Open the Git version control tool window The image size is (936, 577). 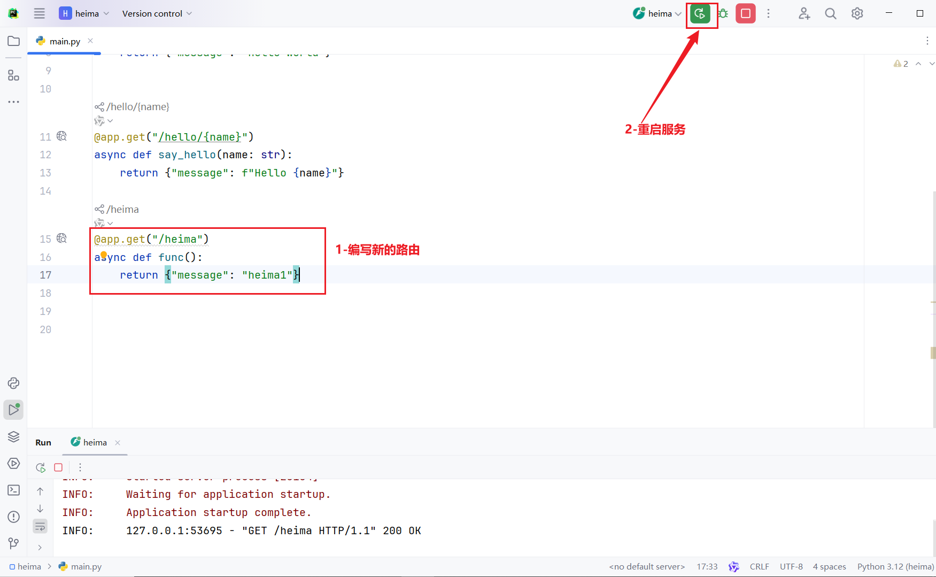point(14,543)
